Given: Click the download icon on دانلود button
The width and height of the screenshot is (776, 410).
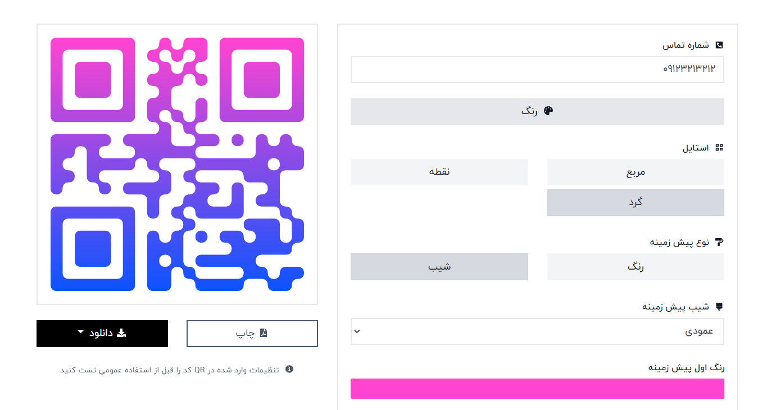Looking at the screenshot, I should [121, 333].
